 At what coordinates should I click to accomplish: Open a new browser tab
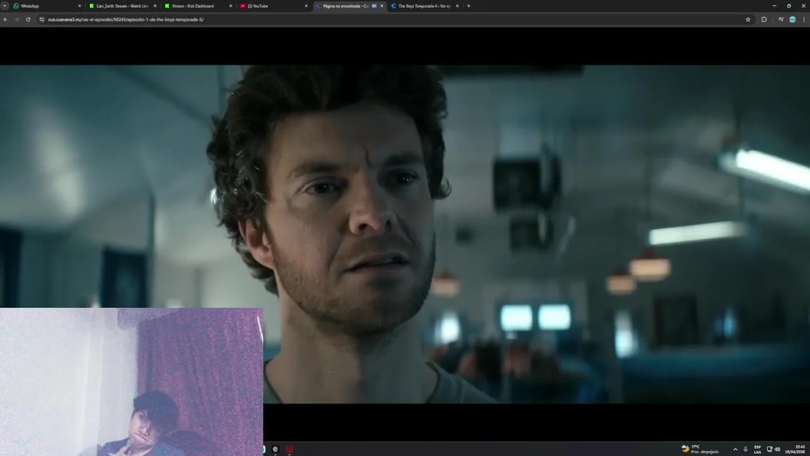click(468, 6)
